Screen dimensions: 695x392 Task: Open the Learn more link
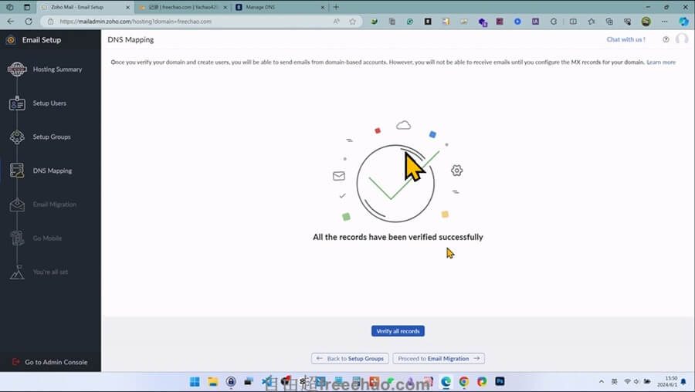coord(661,62)
